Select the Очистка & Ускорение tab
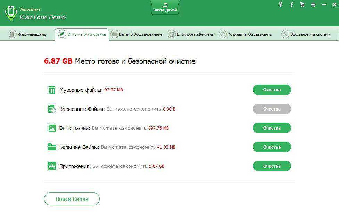The height and width of the screenshot is (212, 339). pyautogui.click(x=82, y=34)
